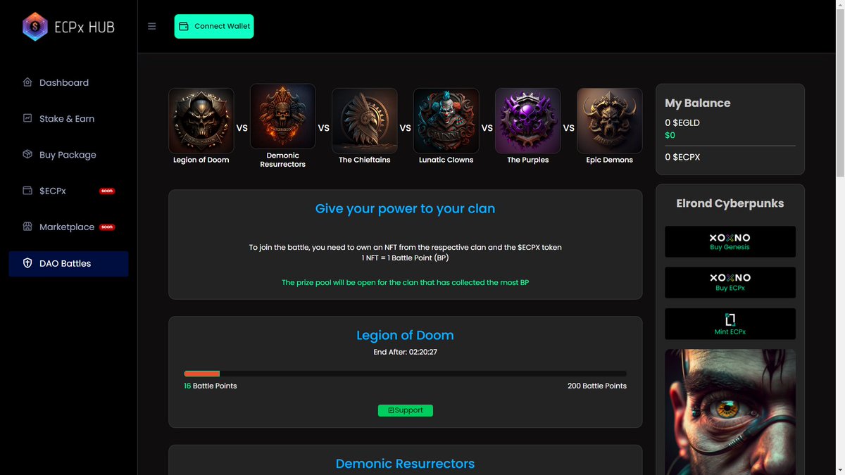Select The Purples clan emblem
Image resolution: width=845 pixels, height=475 pixels.
pos(528,120)
